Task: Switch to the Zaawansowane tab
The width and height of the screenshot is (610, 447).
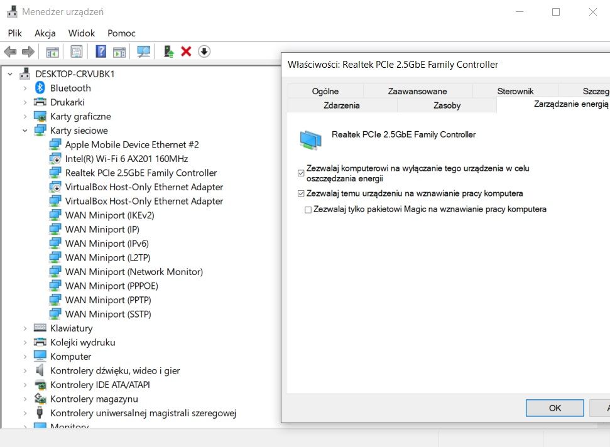Action: [417, 91]
